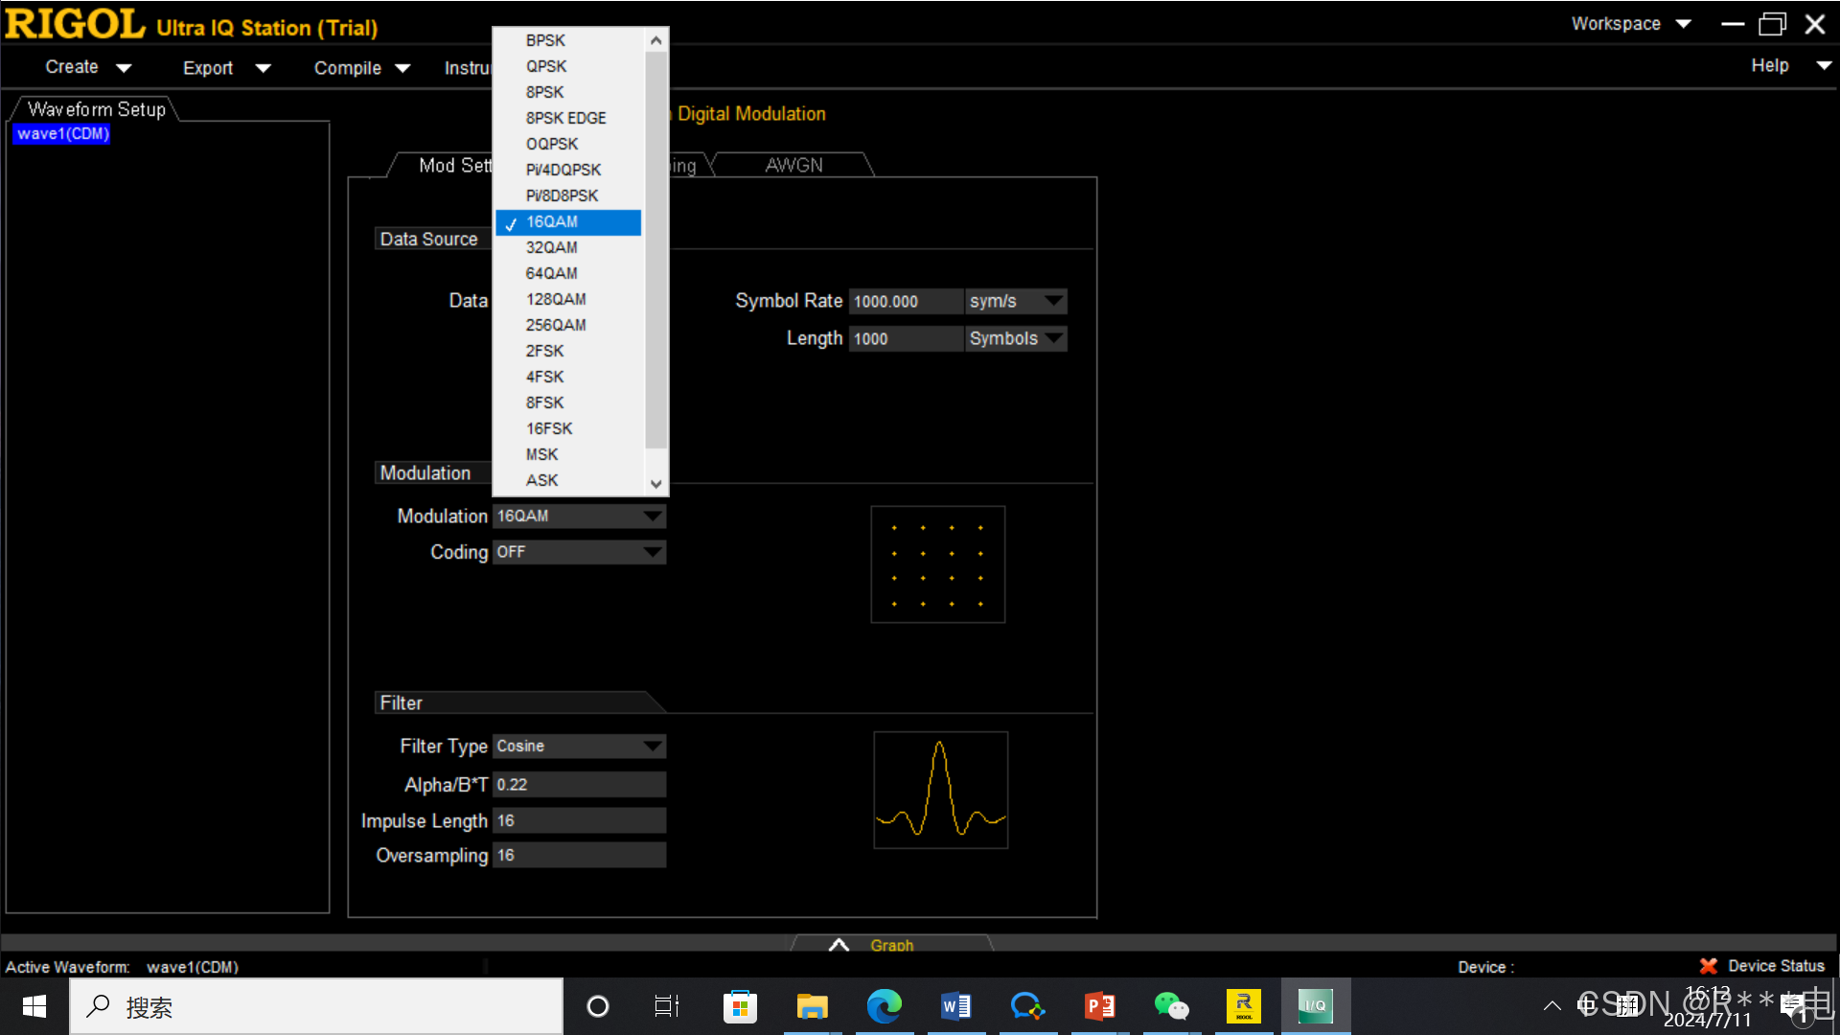Expand the Graph panel arrow
This screenshot has width=1840, height=1035.
tap(839, 945)
